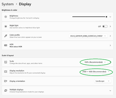This screenshot has height=98, width=116.
Task: Click the Multiple displays icon
Action: tap(6, 90)
